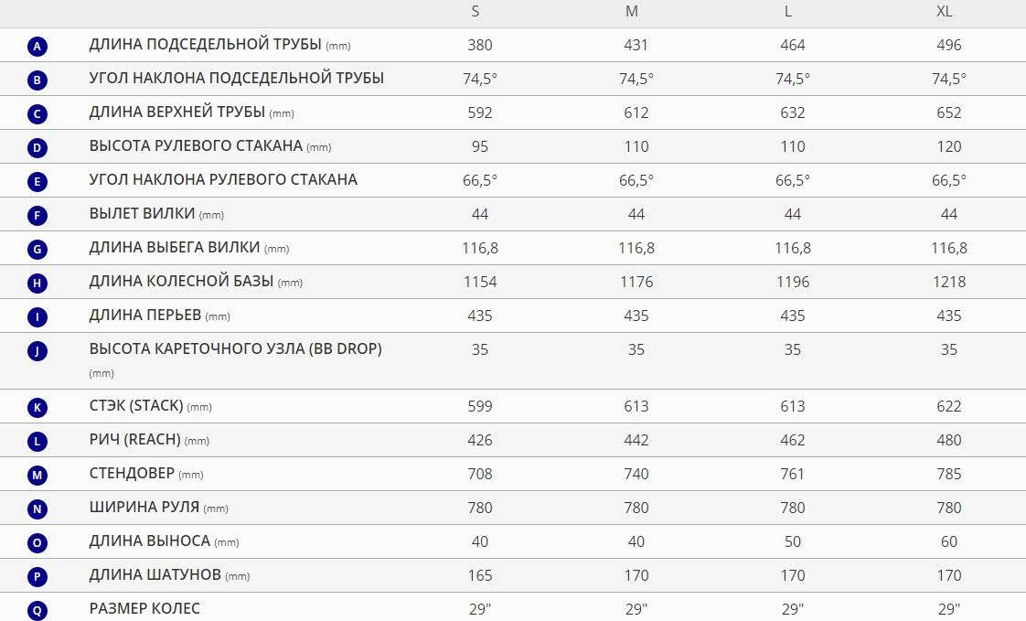Select the 1218 wheelbase value for XL

(949, 282)
